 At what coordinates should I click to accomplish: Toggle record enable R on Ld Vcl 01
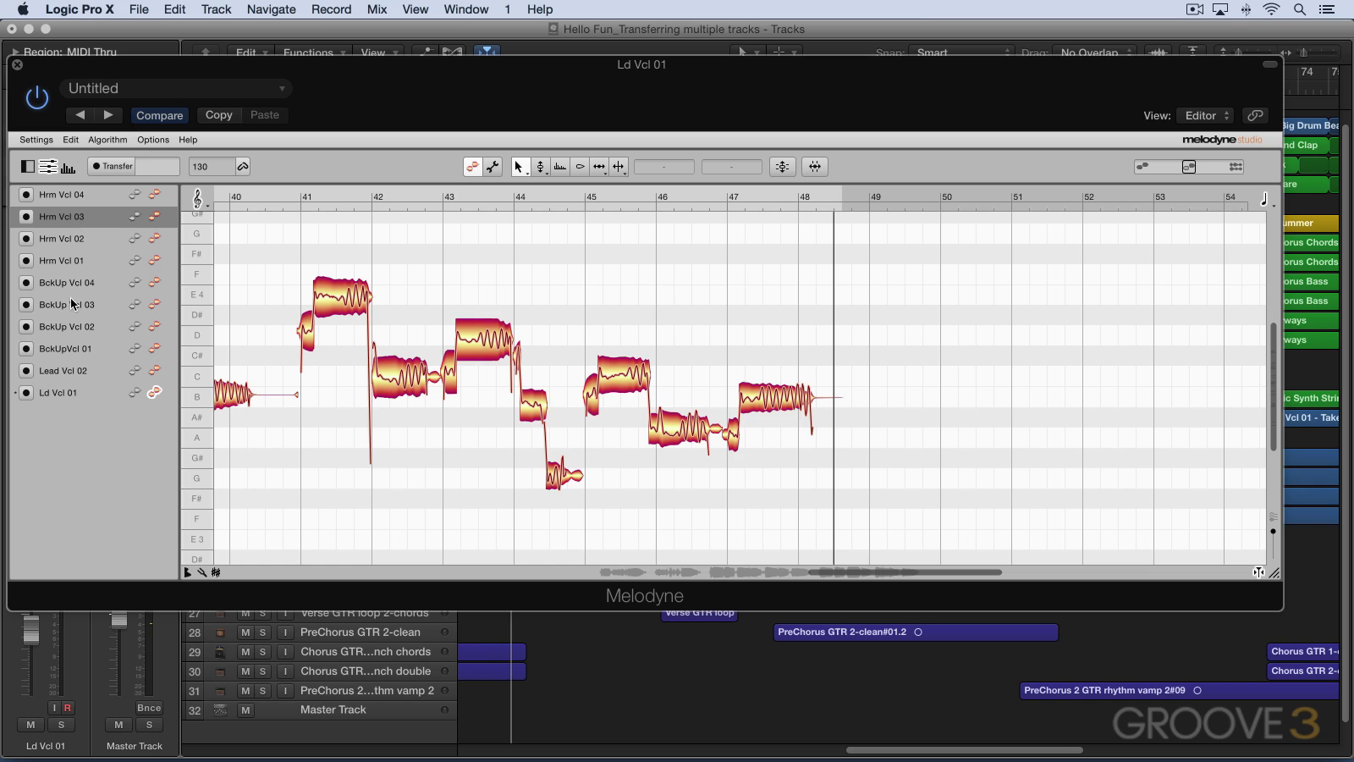[67, 708]
